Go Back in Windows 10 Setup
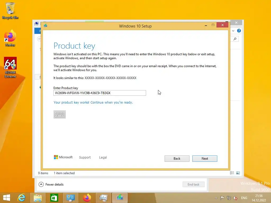The height and width of the screenshot is (203, 271). point(177,159)
